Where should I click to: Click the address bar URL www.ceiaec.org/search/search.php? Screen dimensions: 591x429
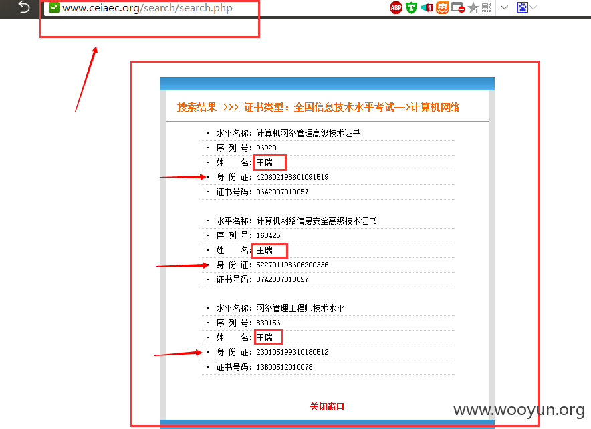coord(147,8)
